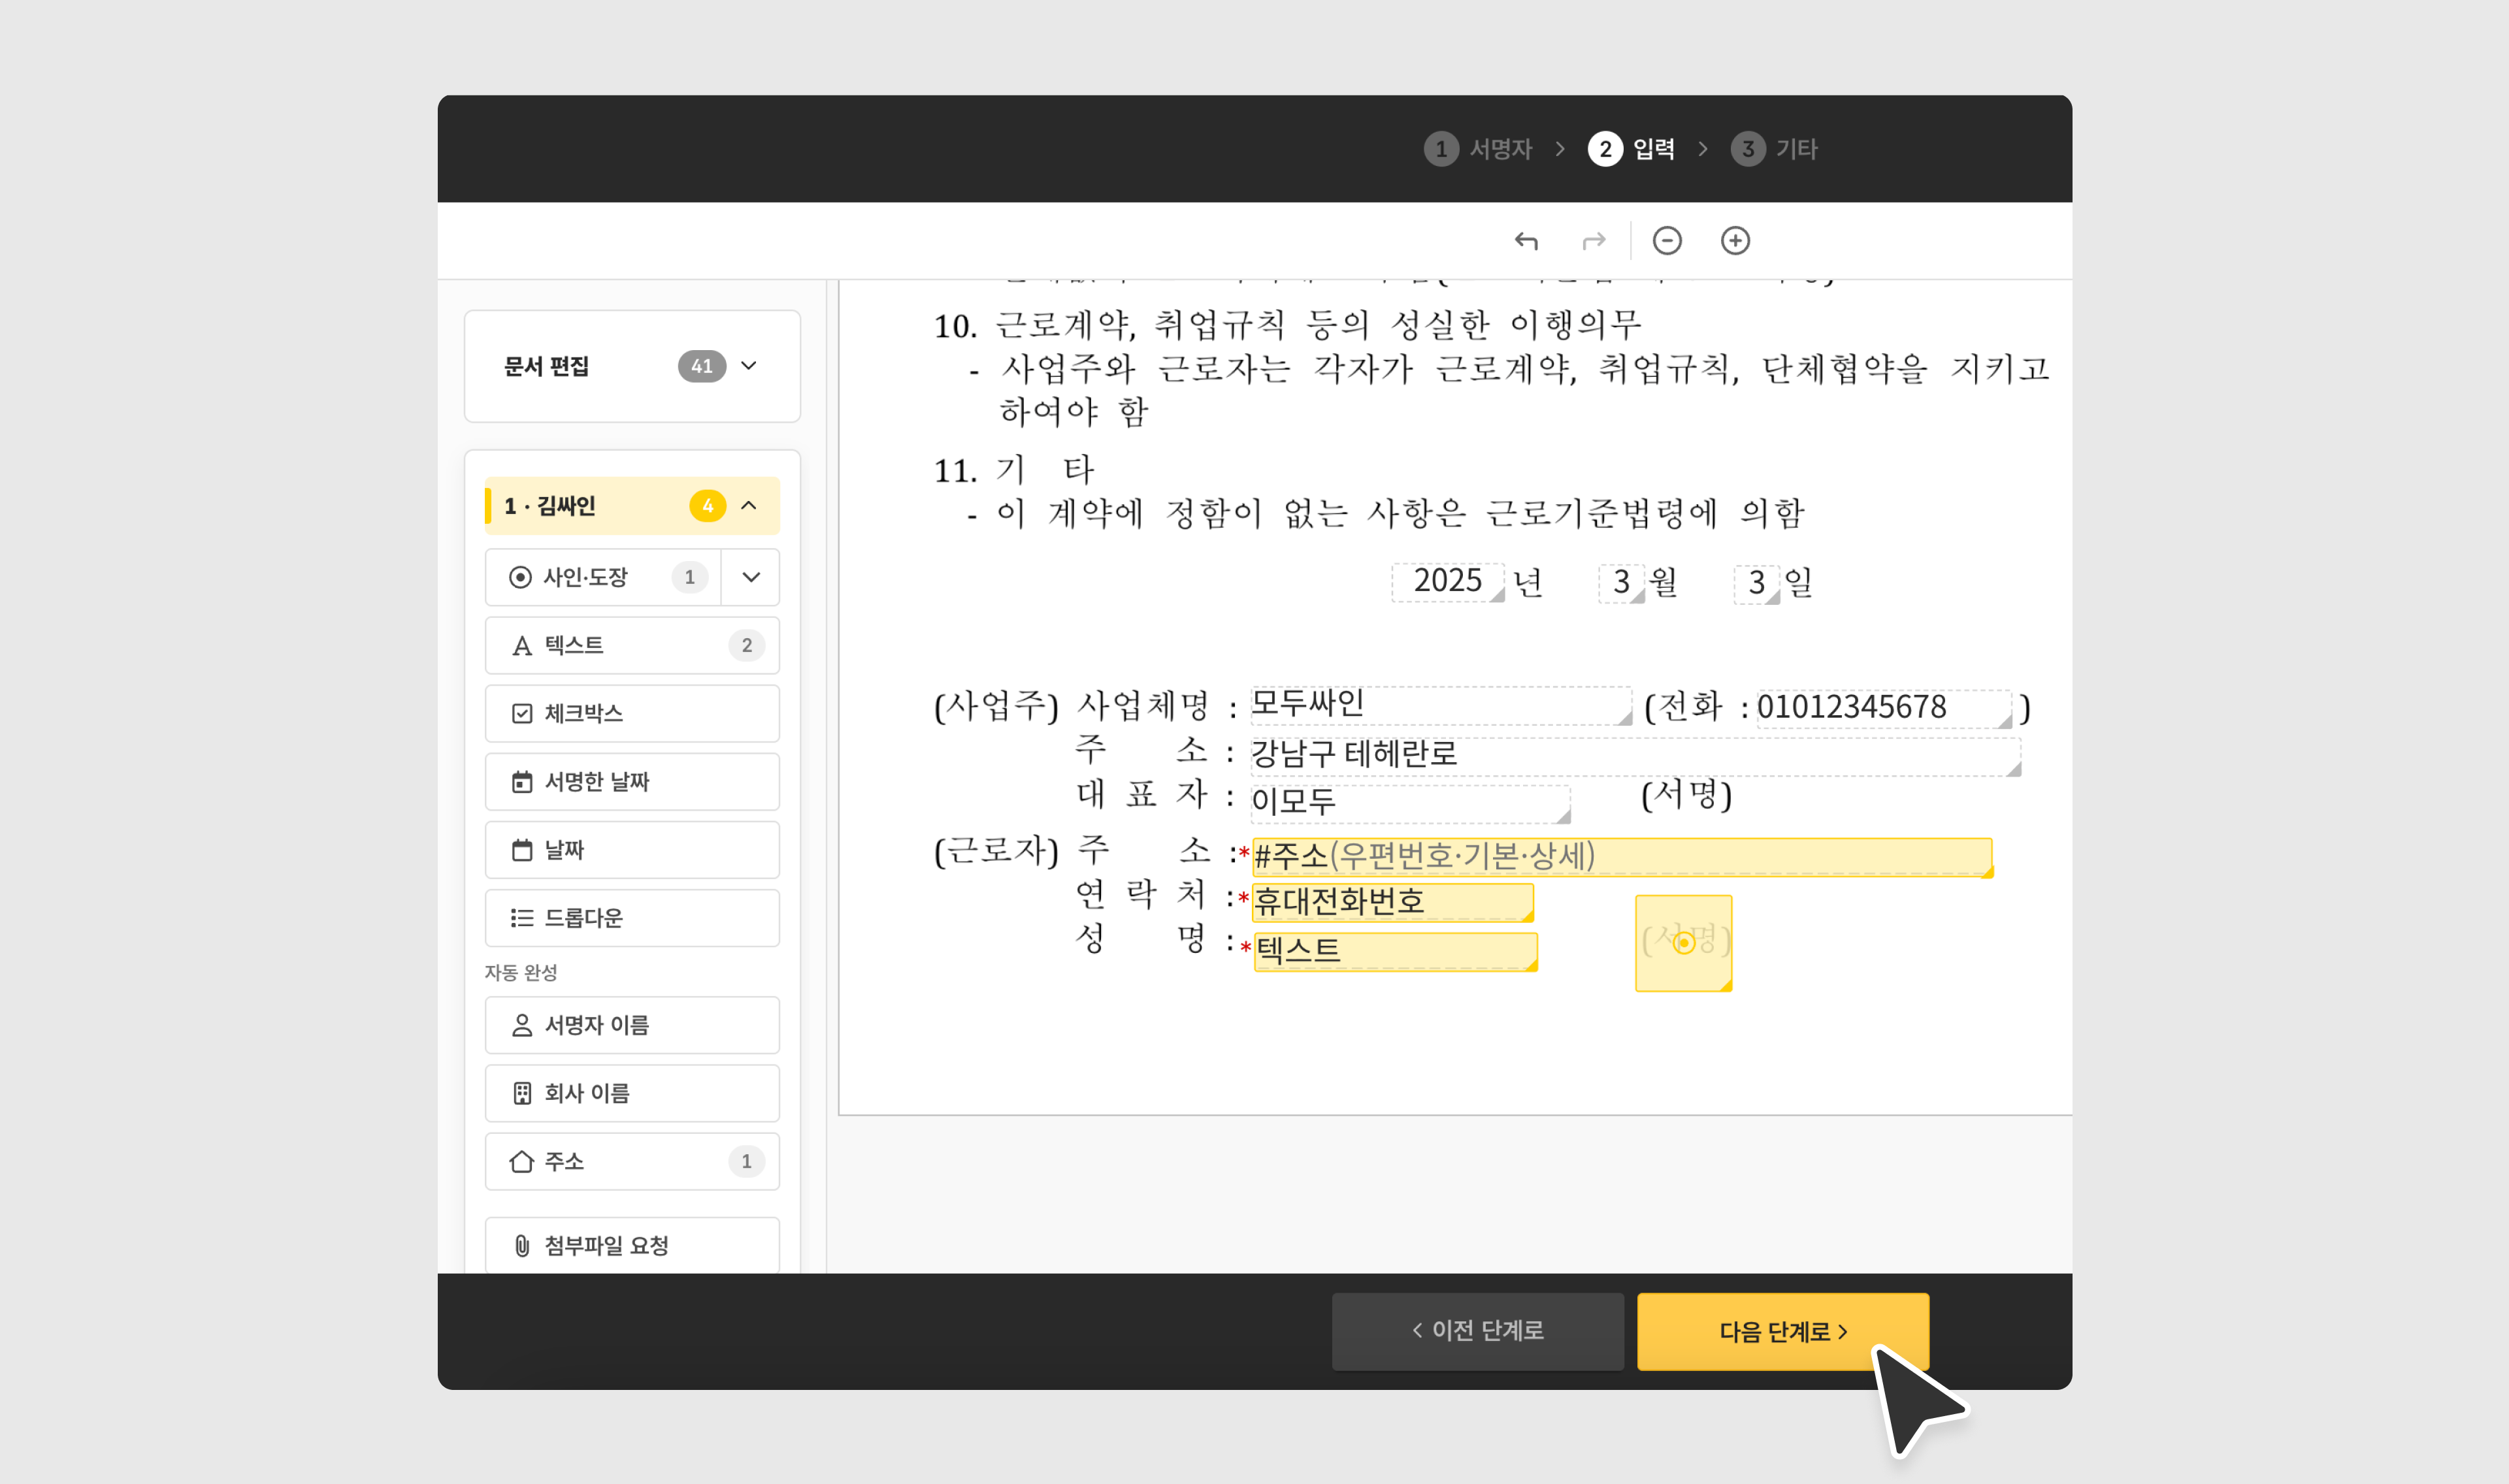Insert the 주소 autofill field
The height and width of the screenshot is (1484, 2509).
click(632, 1161)
